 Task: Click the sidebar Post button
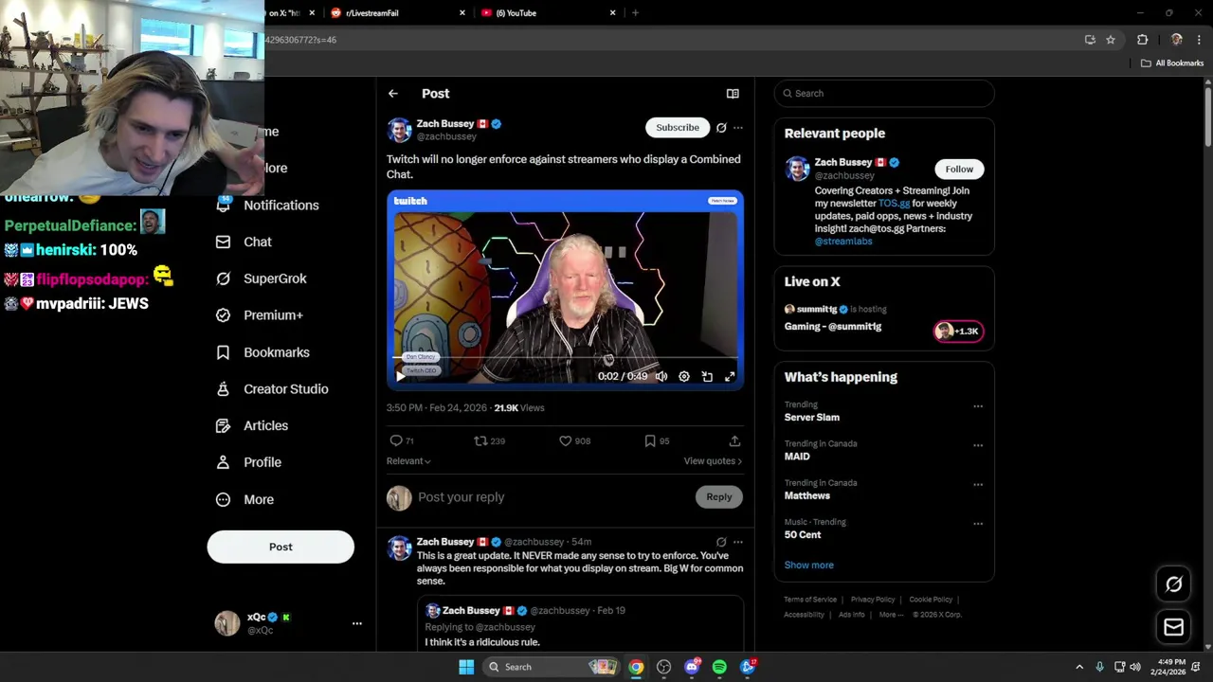click(281, 547)
